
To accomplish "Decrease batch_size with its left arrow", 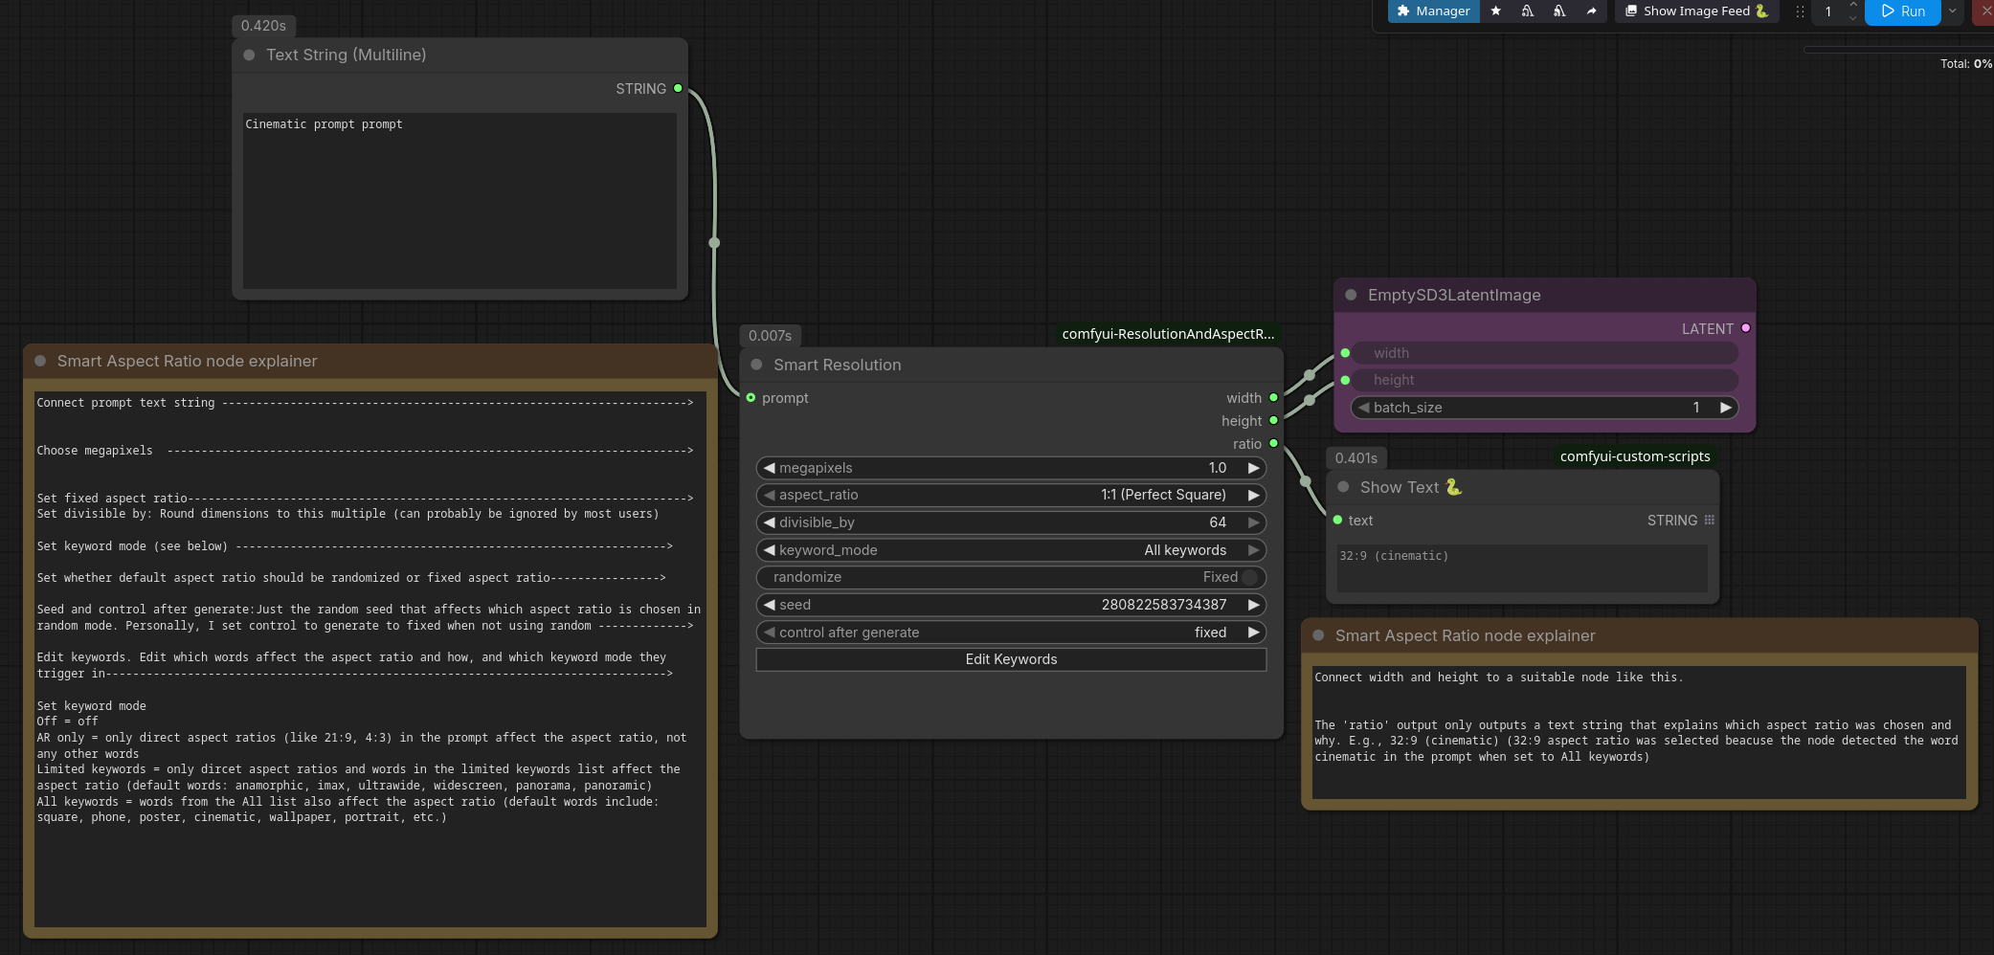I will tap(1363, 408).
